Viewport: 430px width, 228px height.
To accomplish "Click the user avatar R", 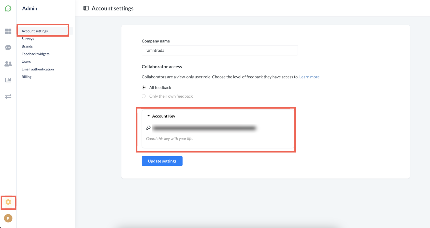I will coord(8,218).
